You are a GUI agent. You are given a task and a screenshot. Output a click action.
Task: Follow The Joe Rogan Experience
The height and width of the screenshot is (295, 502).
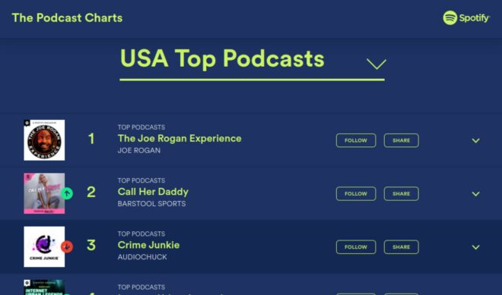(356, 140)
